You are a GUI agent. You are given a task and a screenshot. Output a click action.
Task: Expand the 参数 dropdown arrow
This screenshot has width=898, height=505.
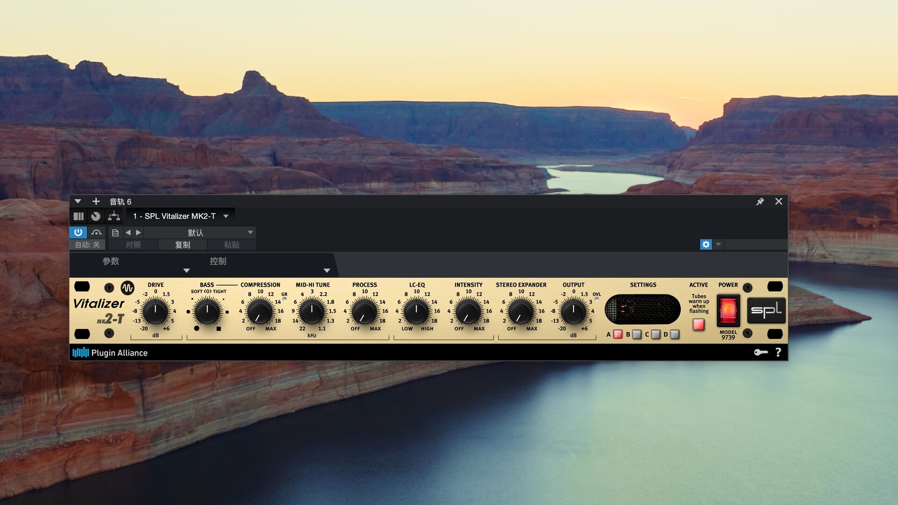187,271
